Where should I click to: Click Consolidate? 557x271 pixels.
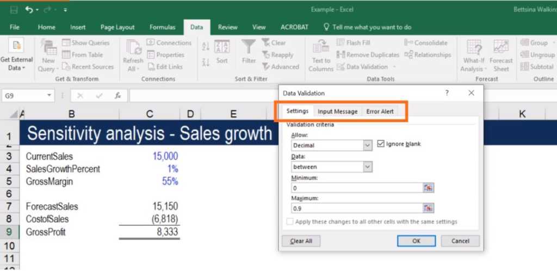426,43
